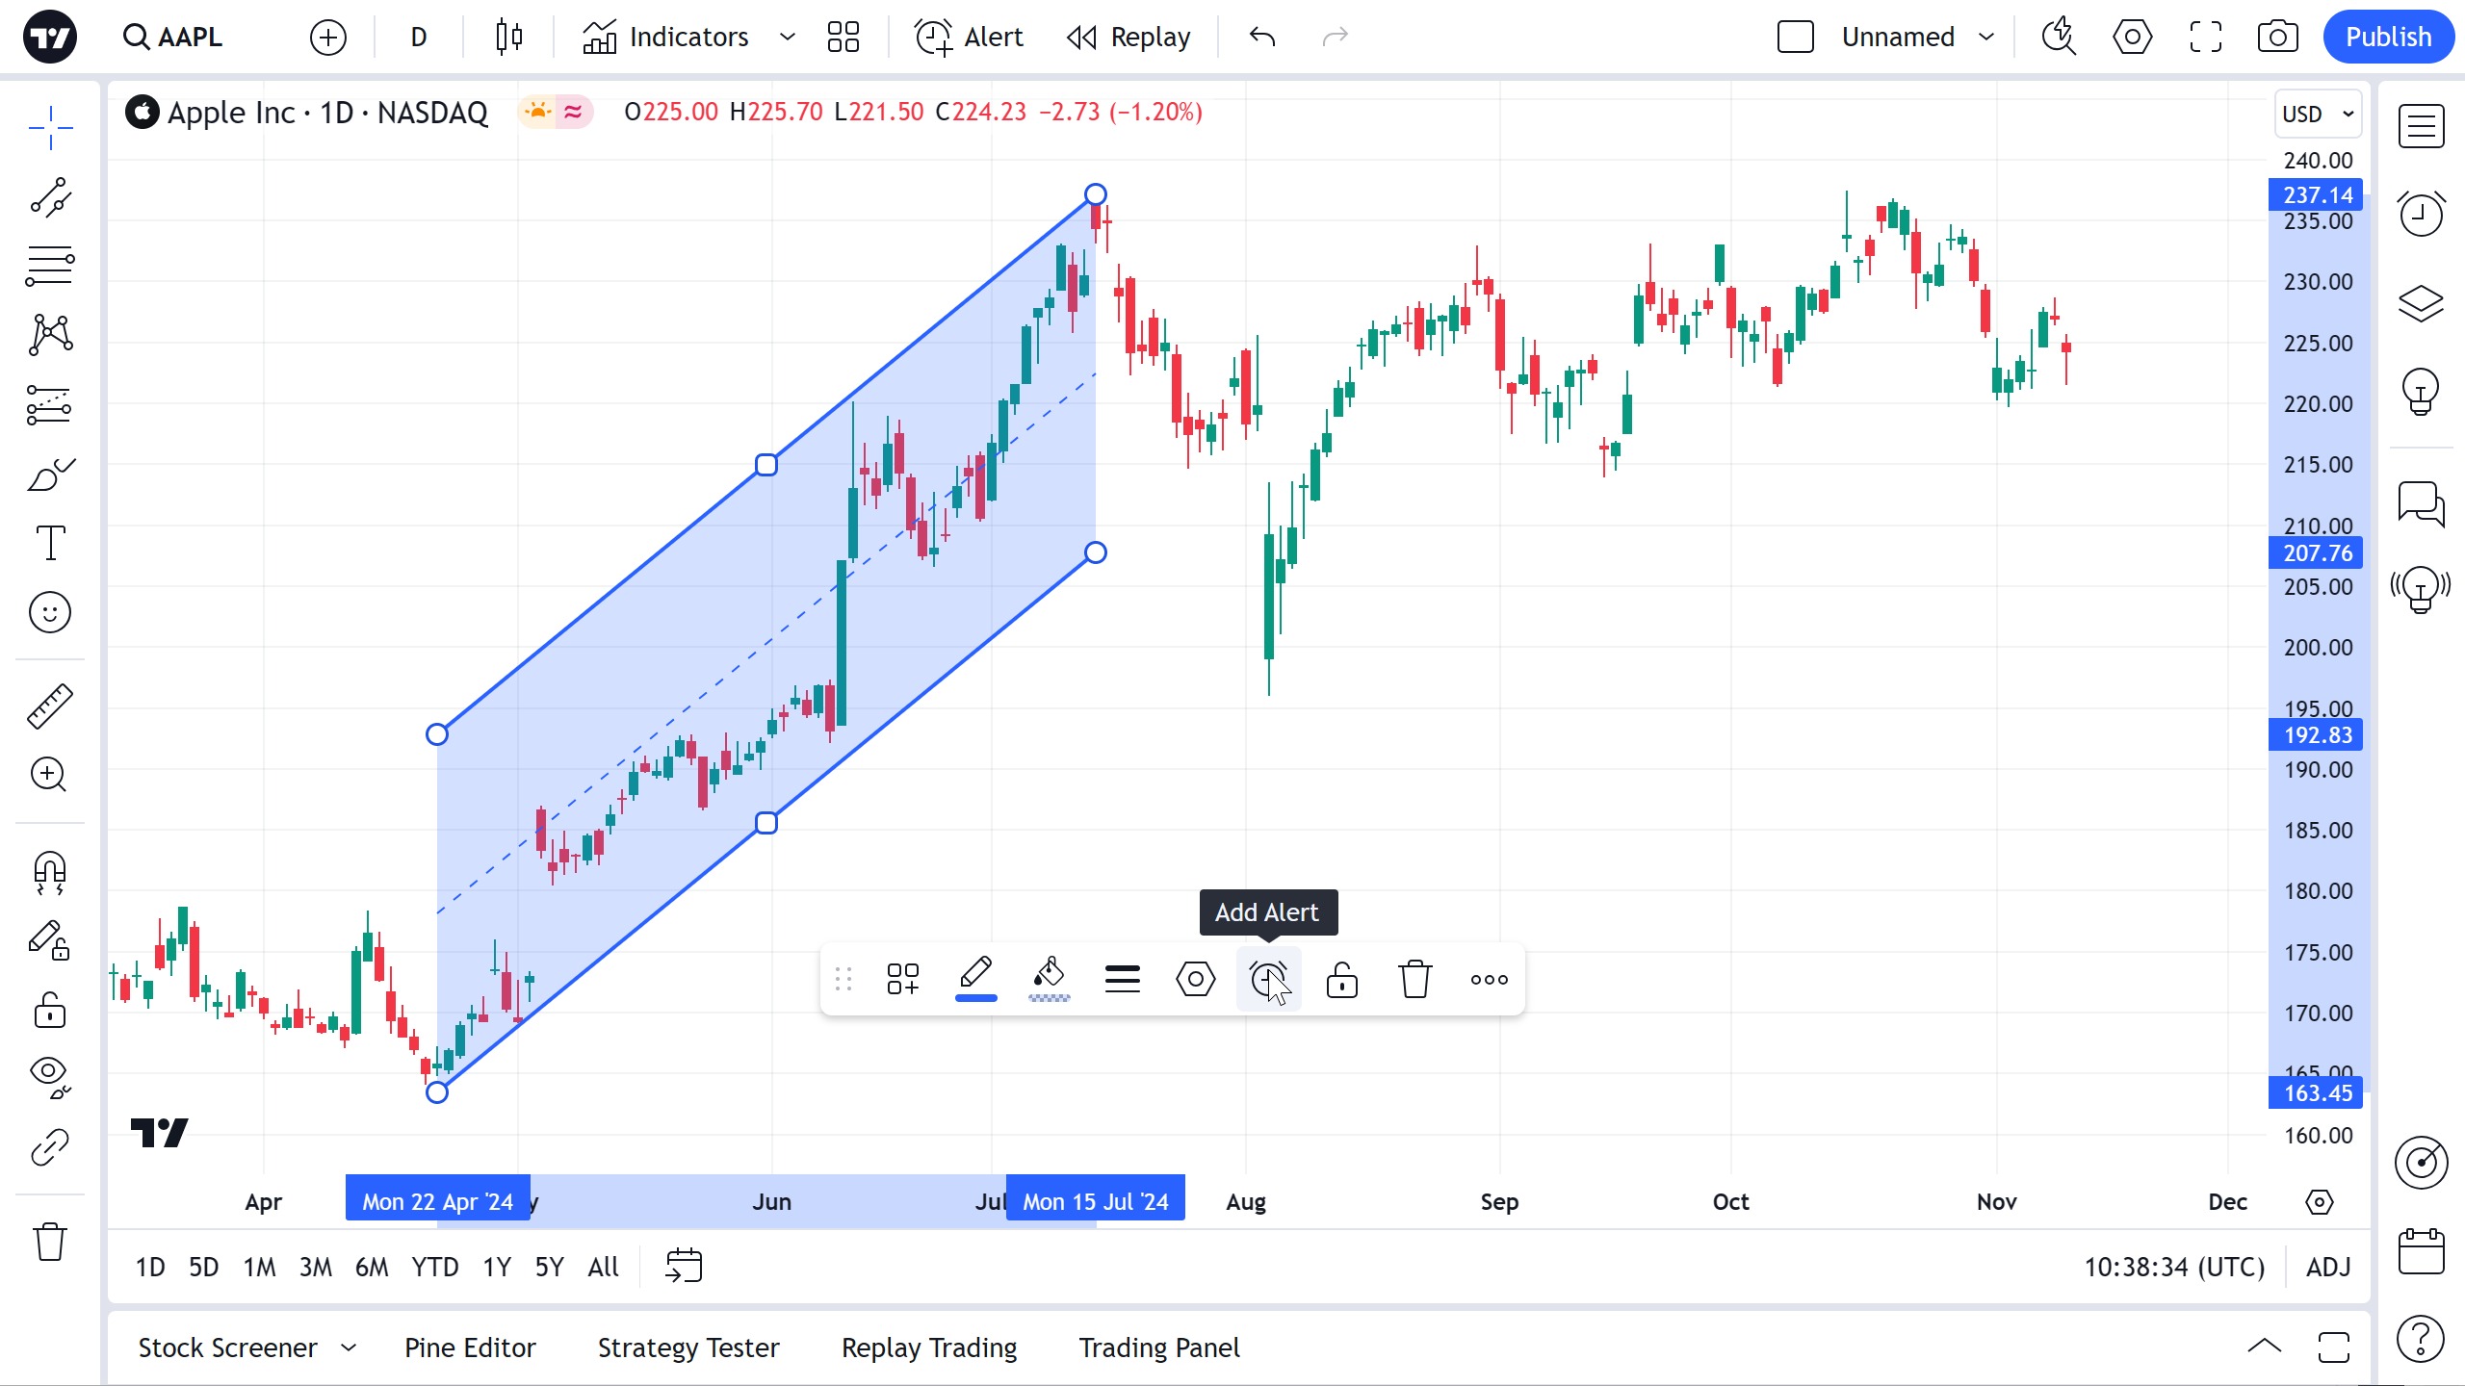Set the time range to 6M
This screenshot has width=2465, height=1386.
tap(372, 1267)
